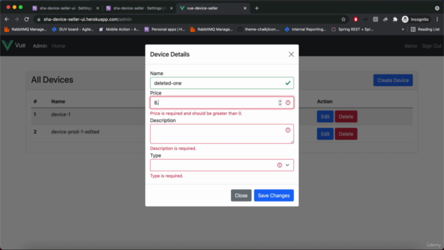This screenshot has width=444, height=250.
Task: Reload the page
Action: (26, 19)
